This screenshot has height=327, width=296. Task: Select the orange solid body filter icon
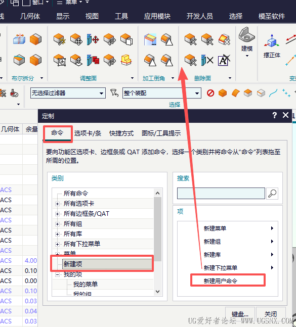[x=223, y=93]
